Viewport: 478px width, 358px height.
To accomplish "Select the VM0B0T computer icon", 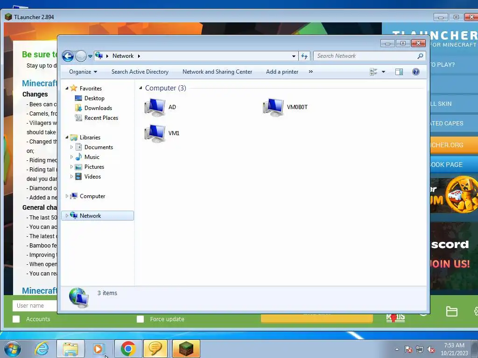I will pyautogui.click(x=273, y=107).
